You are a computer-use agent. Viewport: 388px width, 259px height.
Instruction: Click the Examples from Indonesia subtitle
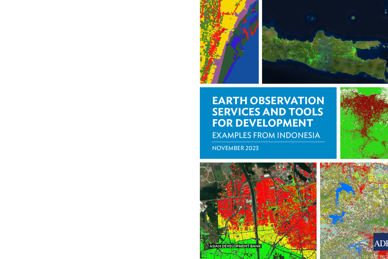pyautogui.click(x=266, y=135)
